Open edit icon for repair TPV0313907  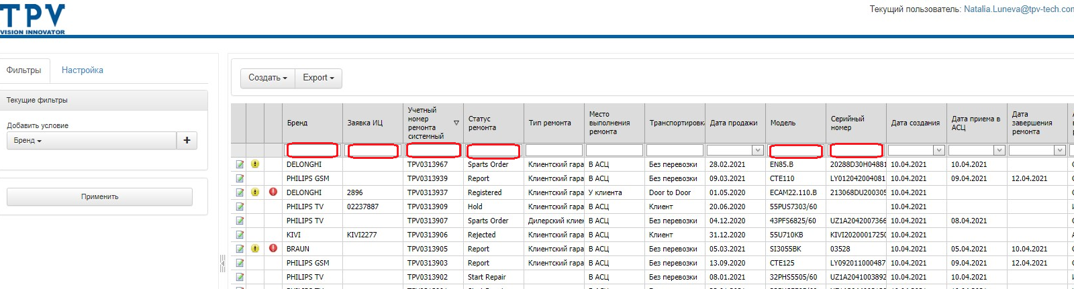point(240,221)
